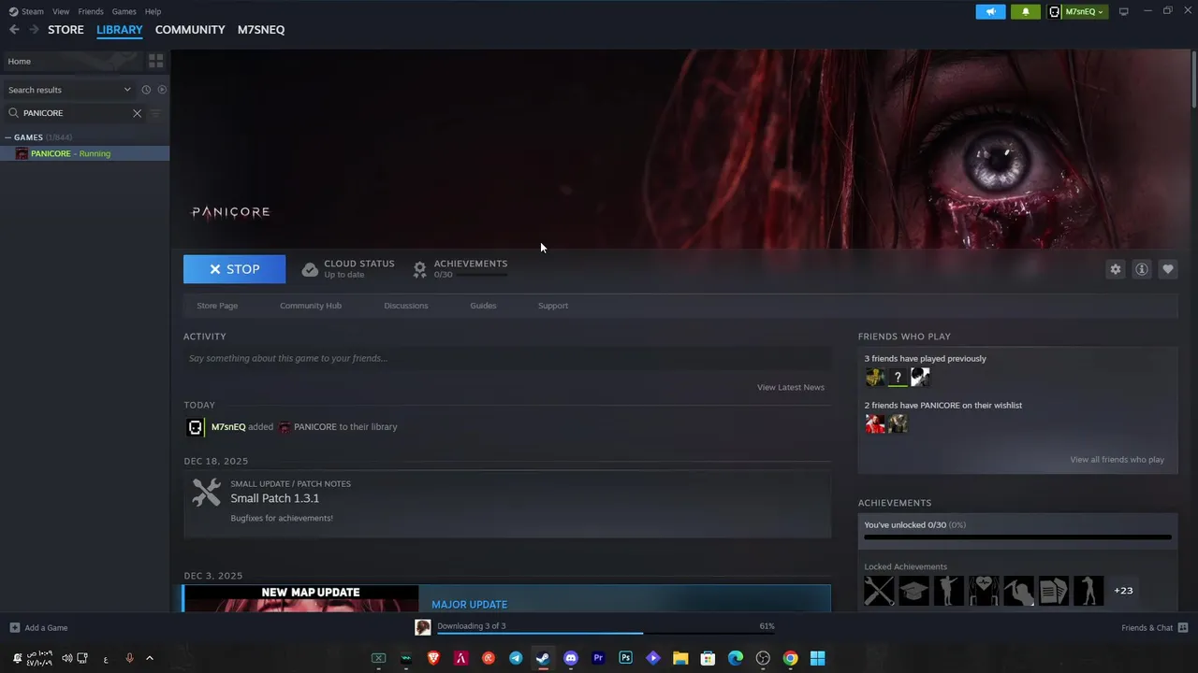Open Photoshop from the taskbar
The height and width of the screenshot is (673, 1198).
(625, 658)
